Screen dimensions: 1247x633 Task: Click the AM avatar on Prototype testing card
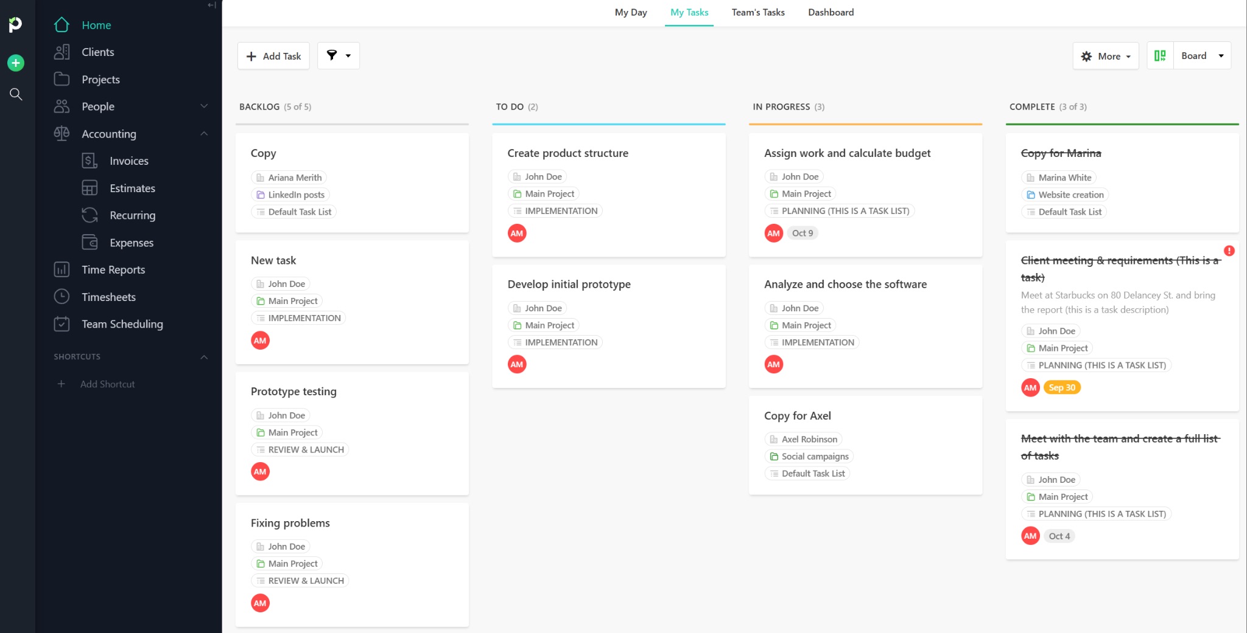(260, 471)
